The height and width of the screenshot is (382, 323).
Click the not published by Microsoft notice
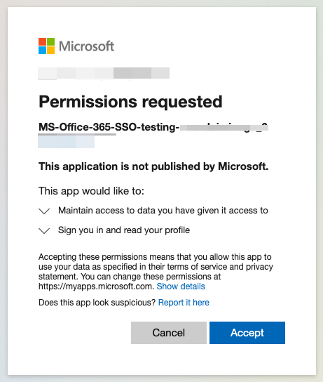(x=153, y=166)
